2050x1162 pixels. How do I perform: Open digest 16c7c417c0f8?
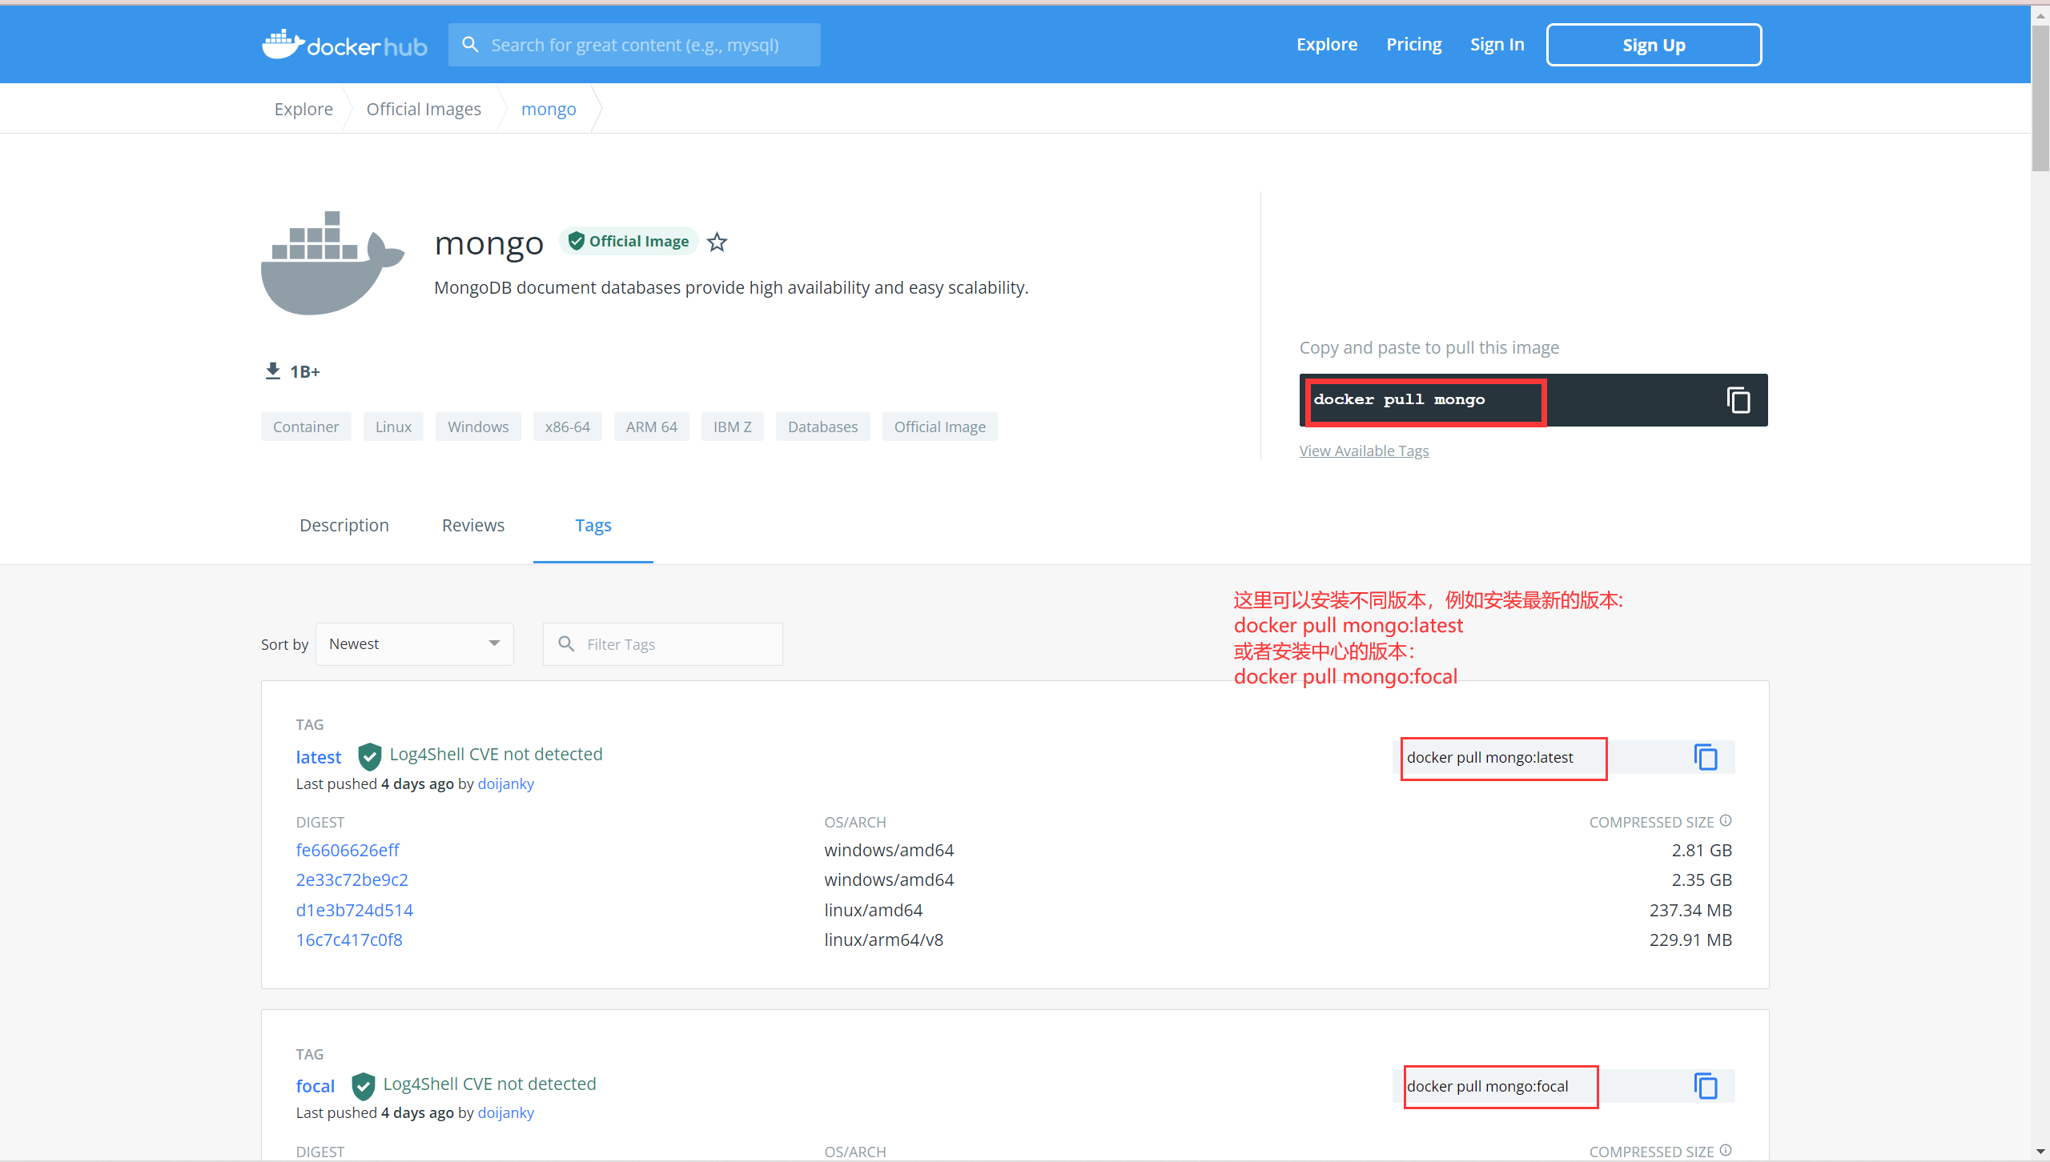pyautogui.click(x=349, y=940)
